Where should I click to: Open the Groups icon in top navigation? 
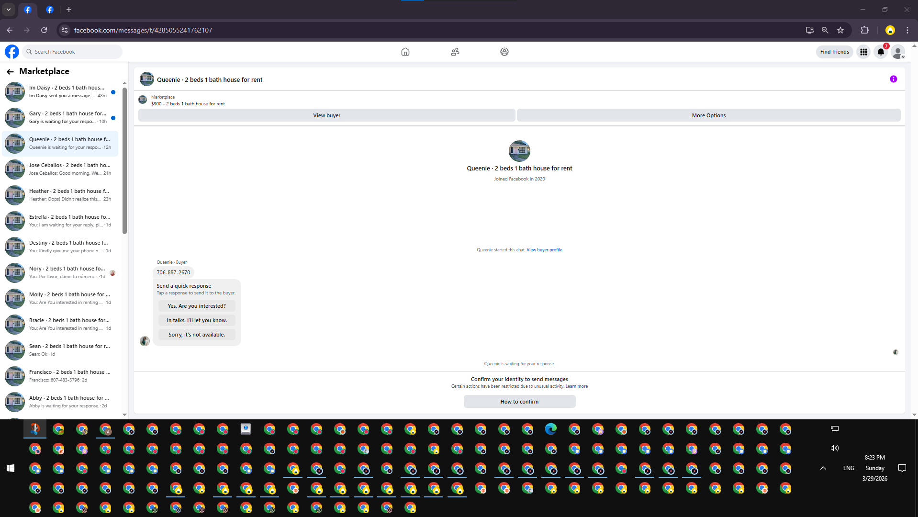(x=504, y=52)
